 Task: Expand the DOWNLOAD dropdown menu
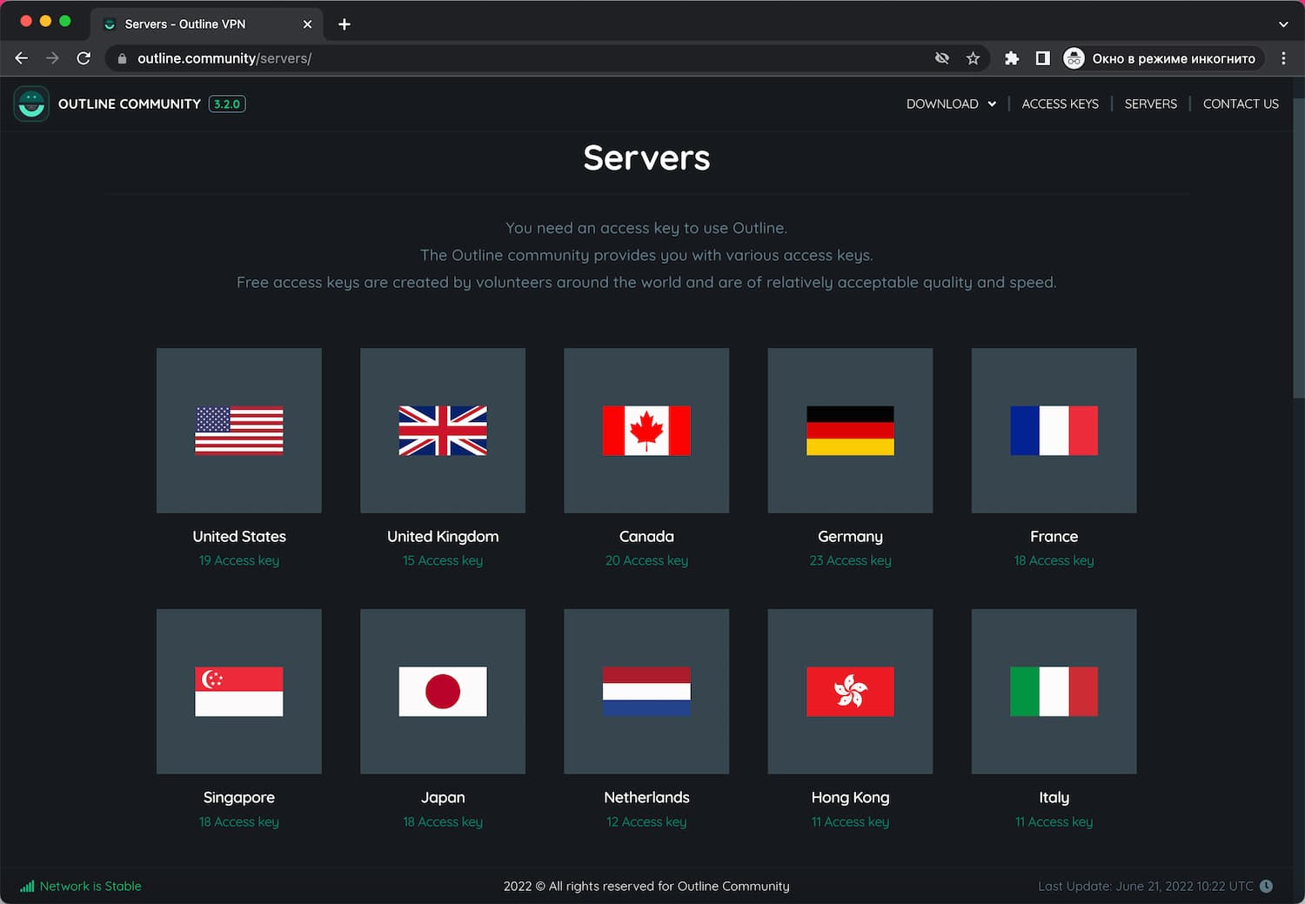pos(951,104)
